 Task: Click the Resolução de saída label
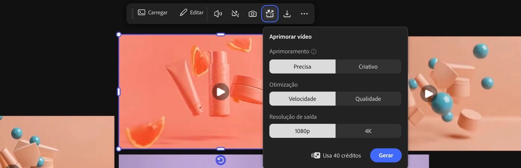(x=293, y=117)
